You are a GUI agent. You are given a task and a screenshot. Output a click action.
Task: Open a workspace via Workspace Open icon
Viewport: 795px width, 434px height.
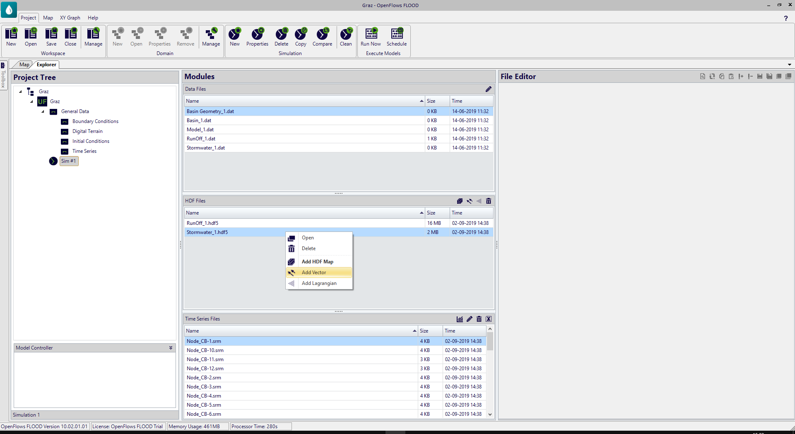(31, 37)
